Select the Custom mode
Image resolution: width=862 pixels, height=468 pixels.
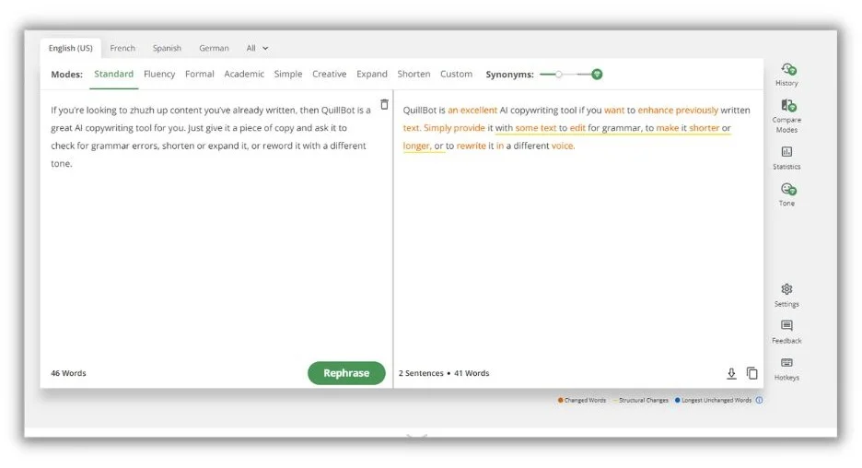point(456,74)
